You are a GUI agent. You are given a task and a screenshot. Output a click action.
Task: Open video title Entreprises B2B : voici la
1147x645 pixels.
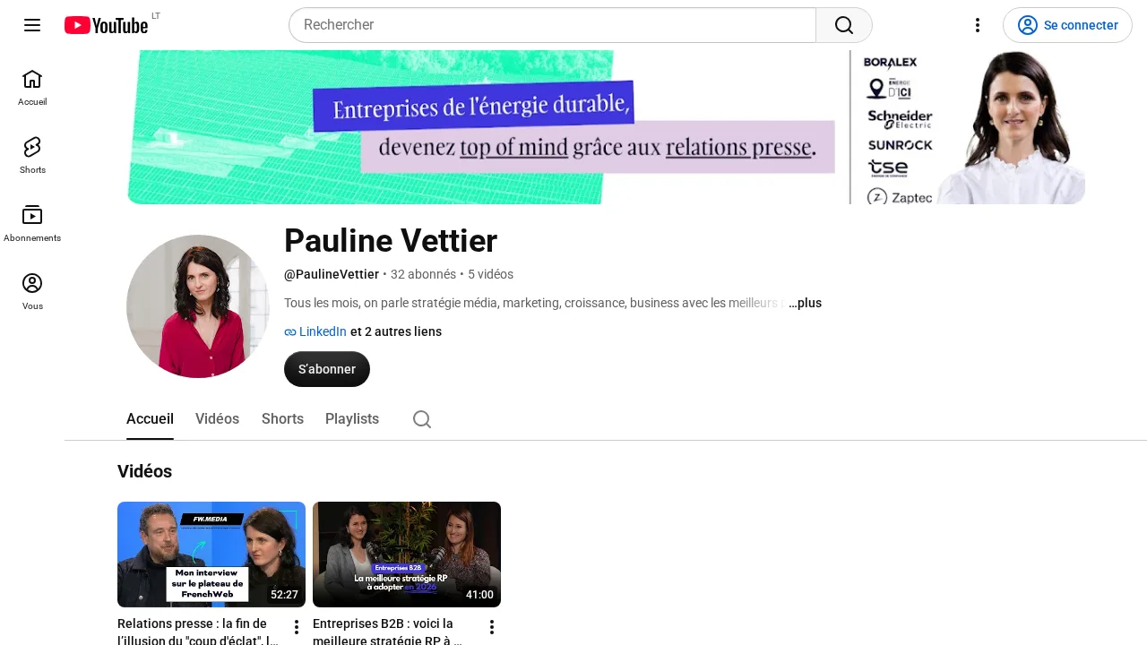pyautogui.click(x=389, y=632)
